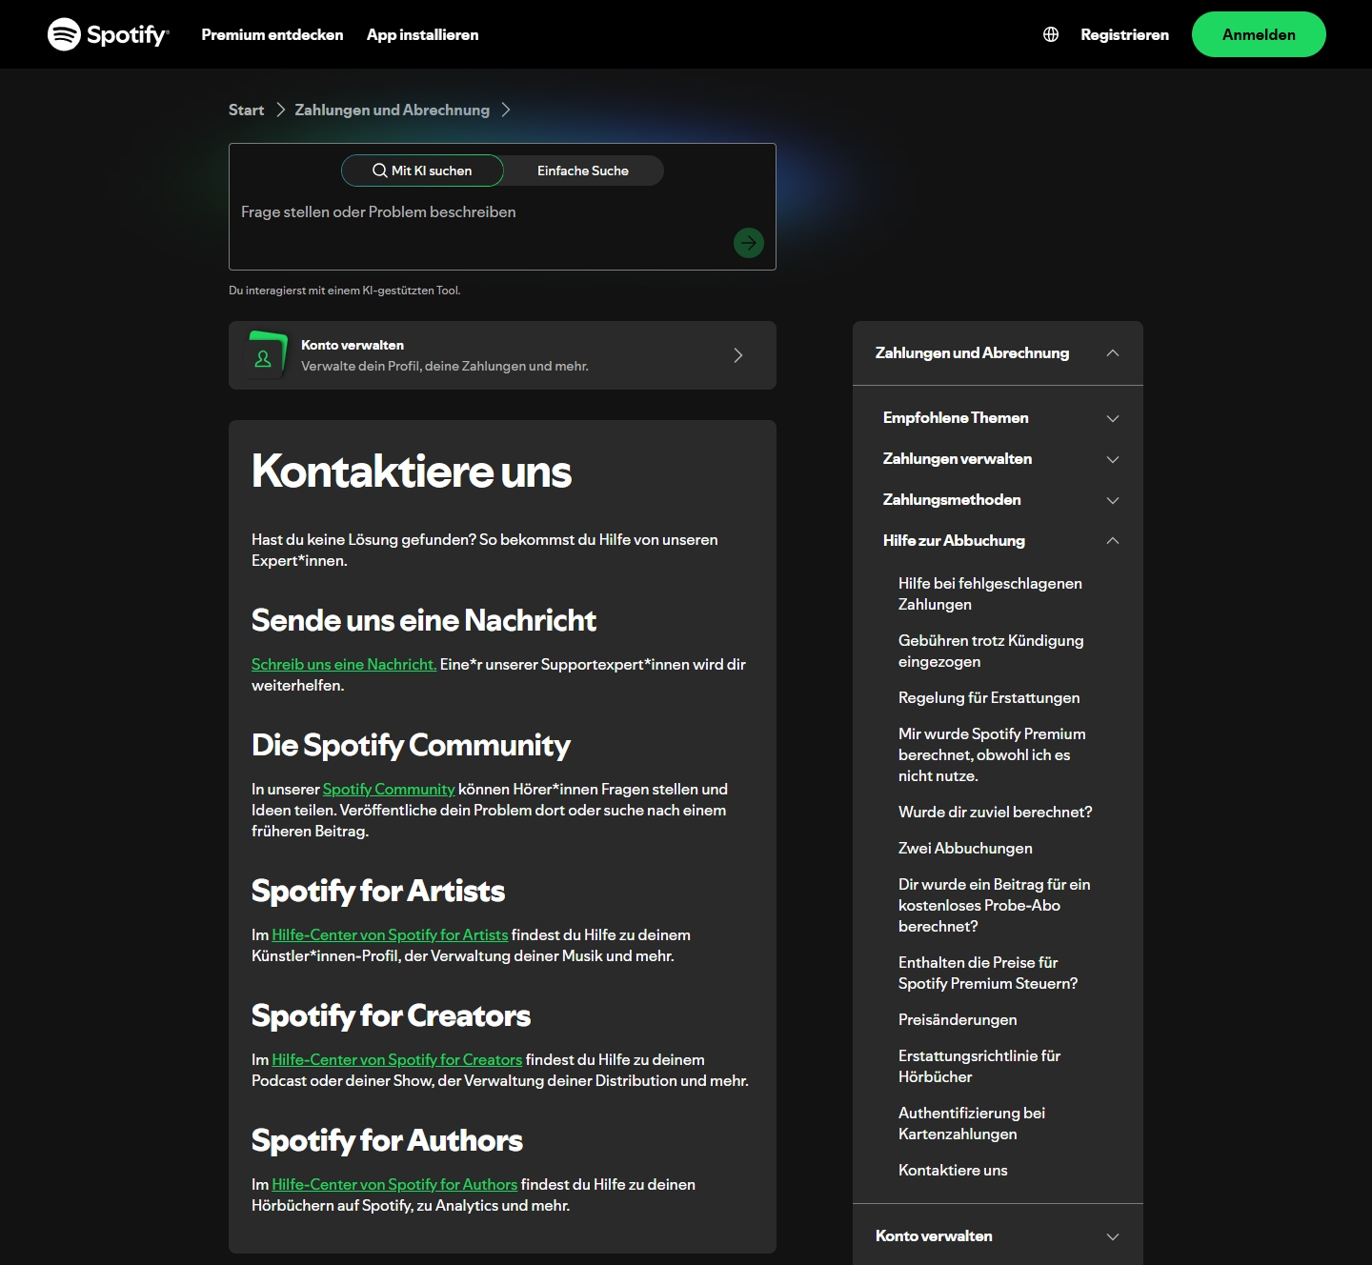Switch to Einfache Suche mode
The height and width of the screenshot is (1265, 1372).
pos(583,171)
